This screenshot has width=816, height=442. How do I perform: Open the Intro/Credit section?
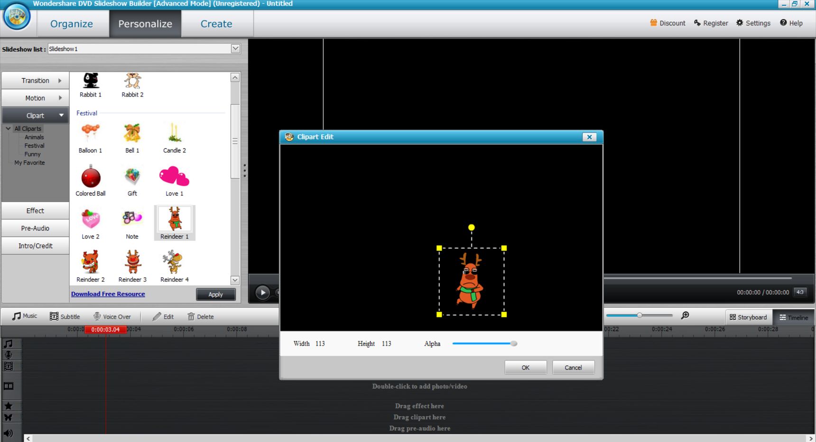click(x=36, y=246)
